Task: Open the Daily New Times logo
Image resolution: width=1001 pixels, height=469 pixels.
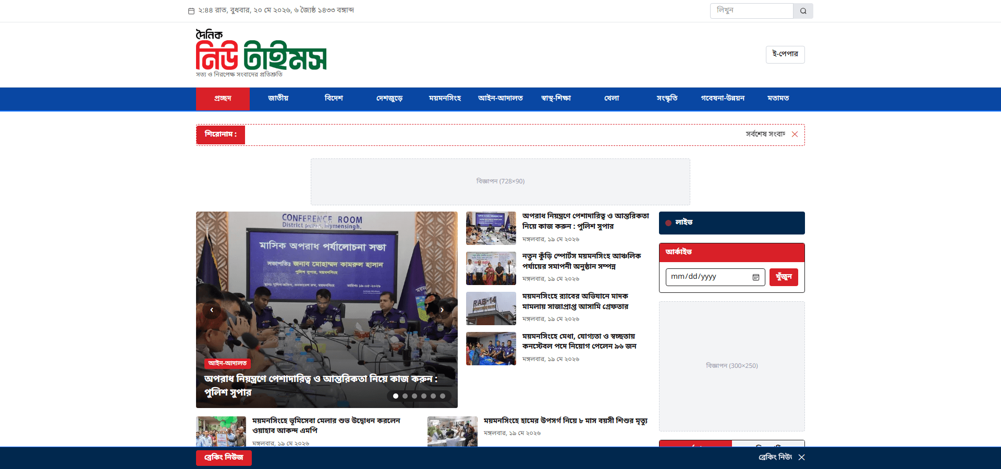Action: point(261,53)
